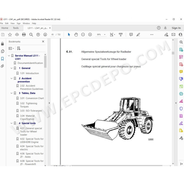Collapse the 1 General bookmark
This screenshot has height=184, width=184.
tap(12, 68)
